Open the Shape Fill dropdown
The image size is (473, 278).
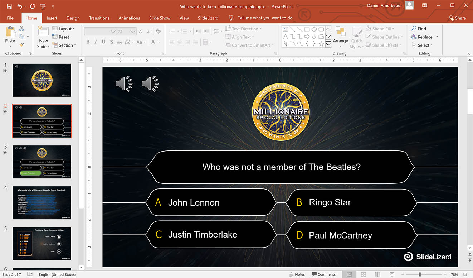click(x=380, y=29)
